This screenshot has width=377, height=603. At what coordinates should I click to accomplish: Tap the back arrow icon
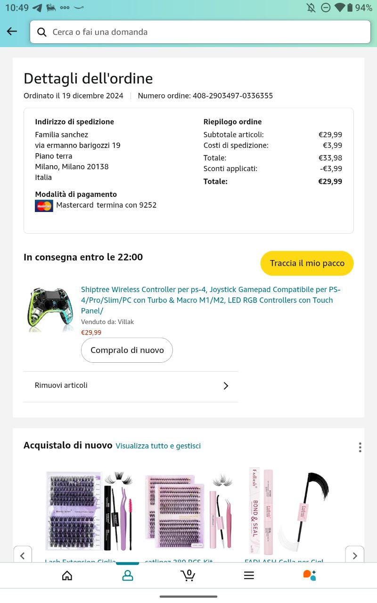click(x=12, y=32)
